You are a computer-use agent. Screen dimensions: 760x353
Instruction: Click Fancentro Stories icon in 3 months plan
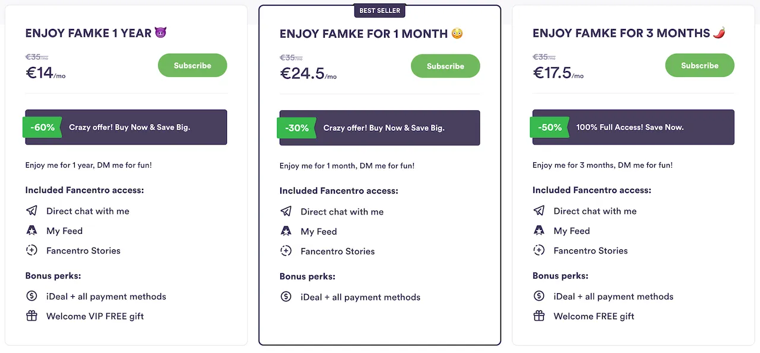[539, 251]
